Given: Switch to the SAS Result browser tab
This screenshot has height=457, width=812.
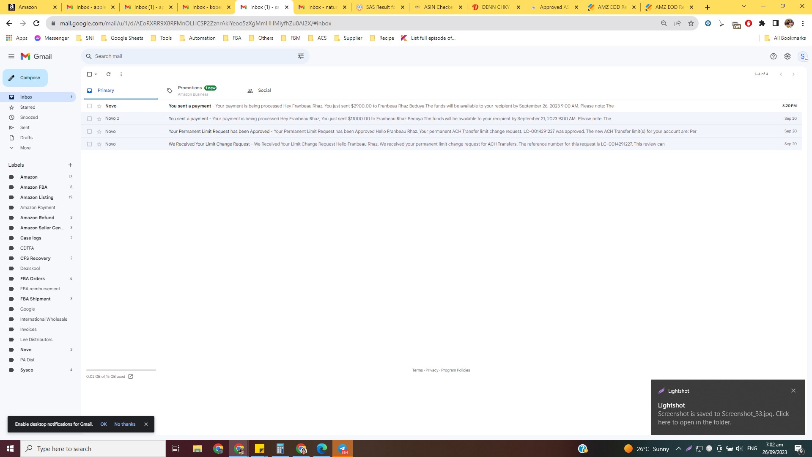Looking at the screenshot, I should coord(380,7).
